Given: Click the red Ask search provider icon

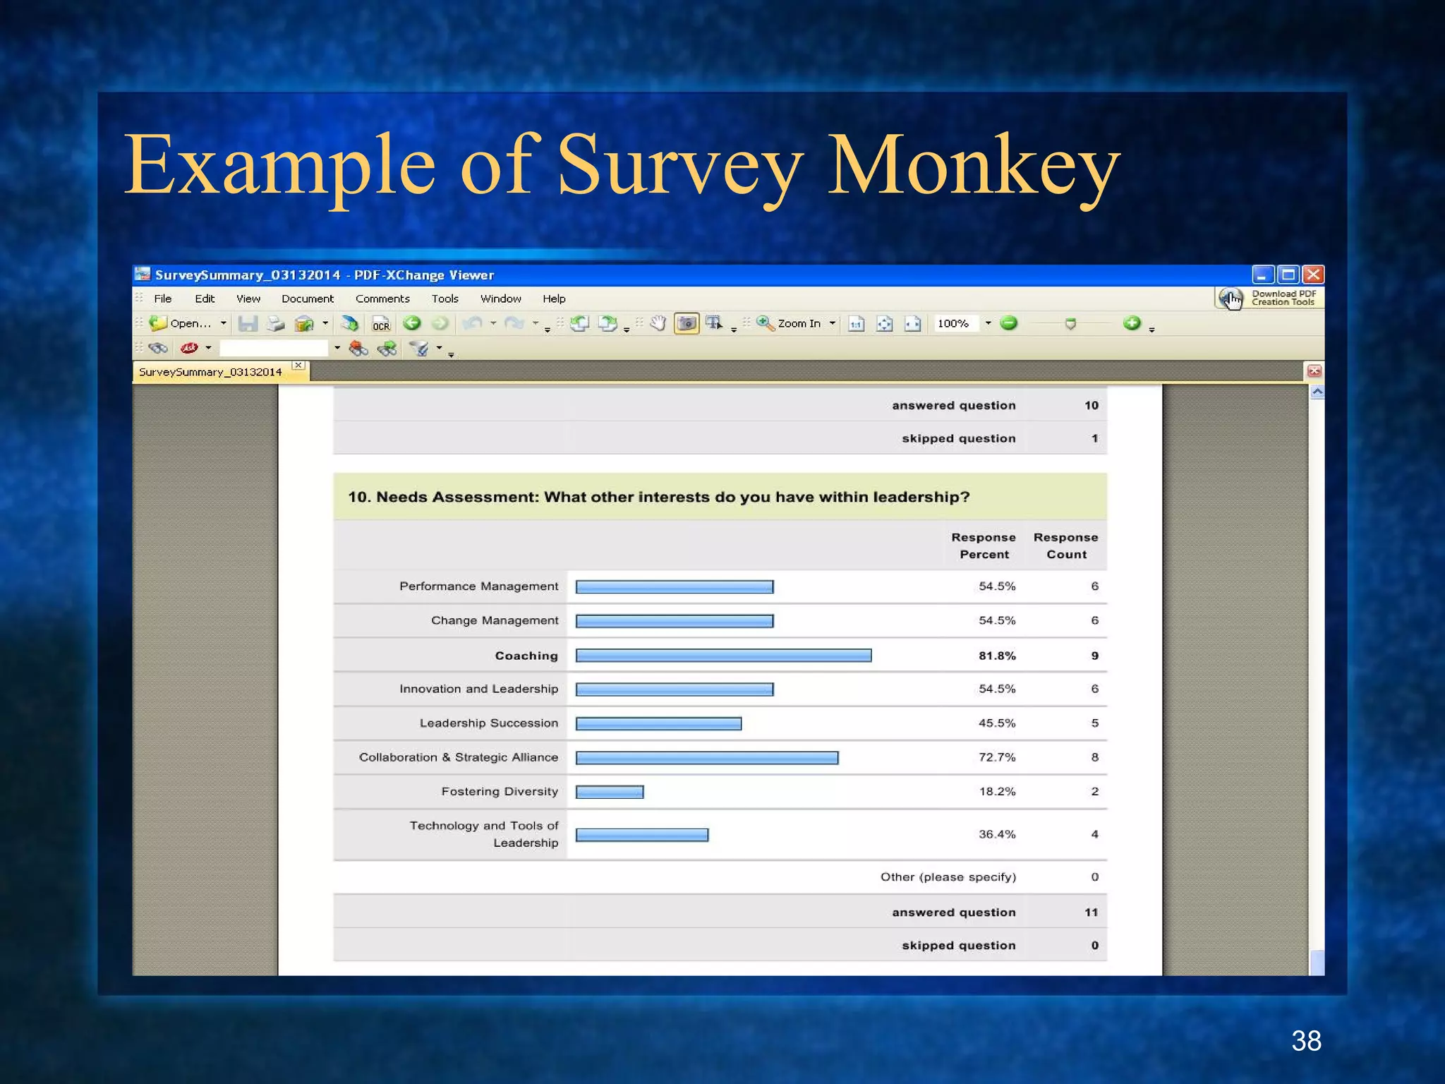Looking at the screenshot, I should [x=189, y=348].
